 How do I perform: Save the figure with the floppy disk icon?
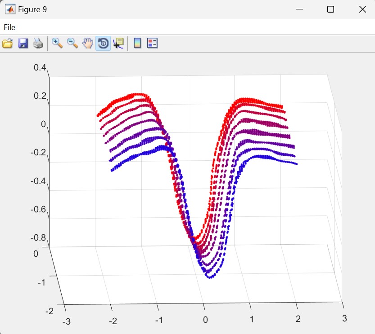23,43
